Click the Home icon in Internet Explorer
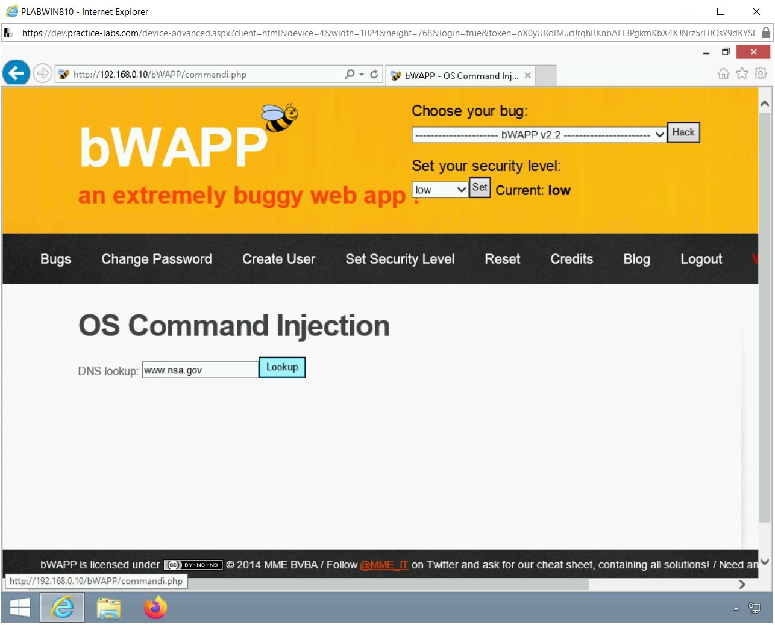This screenshot has width=775, height=625. [723, 73]
